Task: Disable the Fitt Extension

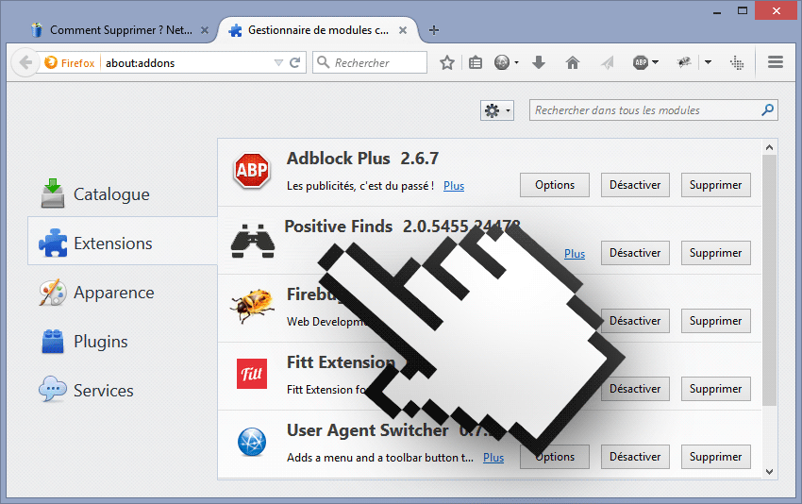Action: (x=635, y=389)
